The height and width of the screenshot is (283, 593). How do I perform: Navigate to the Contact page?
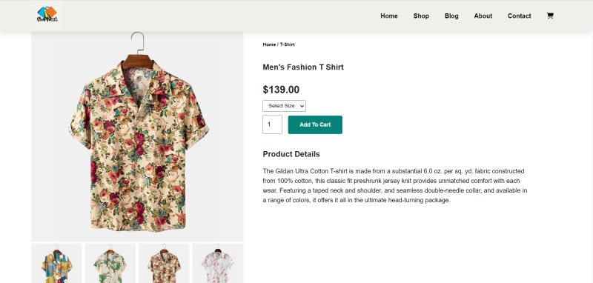click(x=520, y=16)
